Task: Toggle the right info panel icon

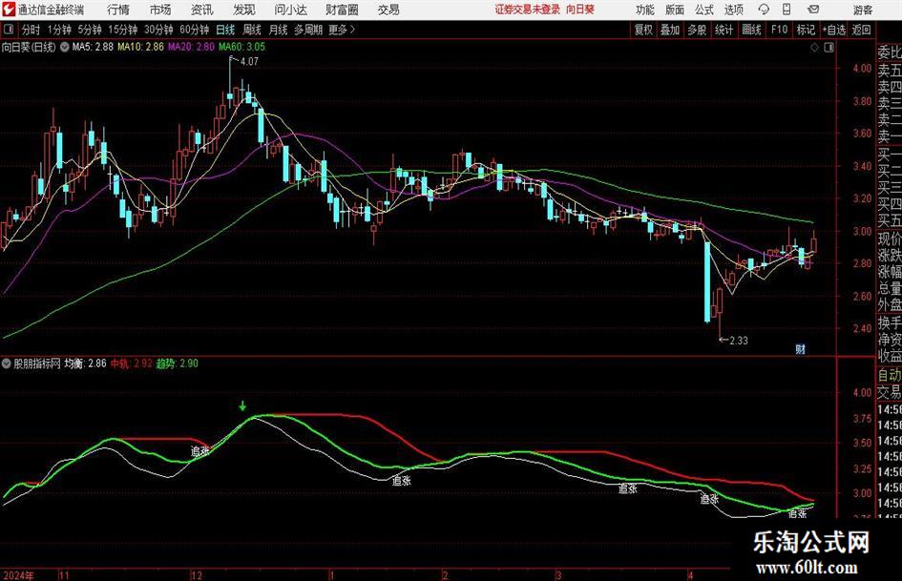Action: tap(829, 48)
